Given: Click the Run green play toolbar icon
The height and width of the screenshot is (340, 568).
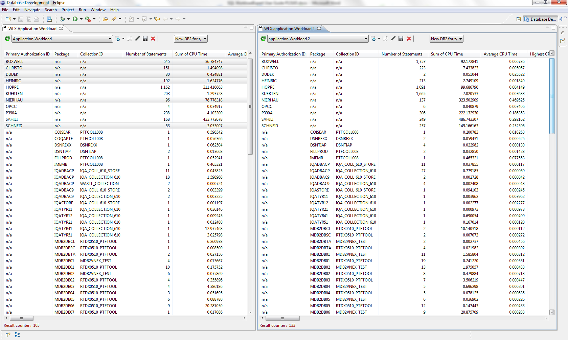Looking at the screenshot, I should point(75,19).
